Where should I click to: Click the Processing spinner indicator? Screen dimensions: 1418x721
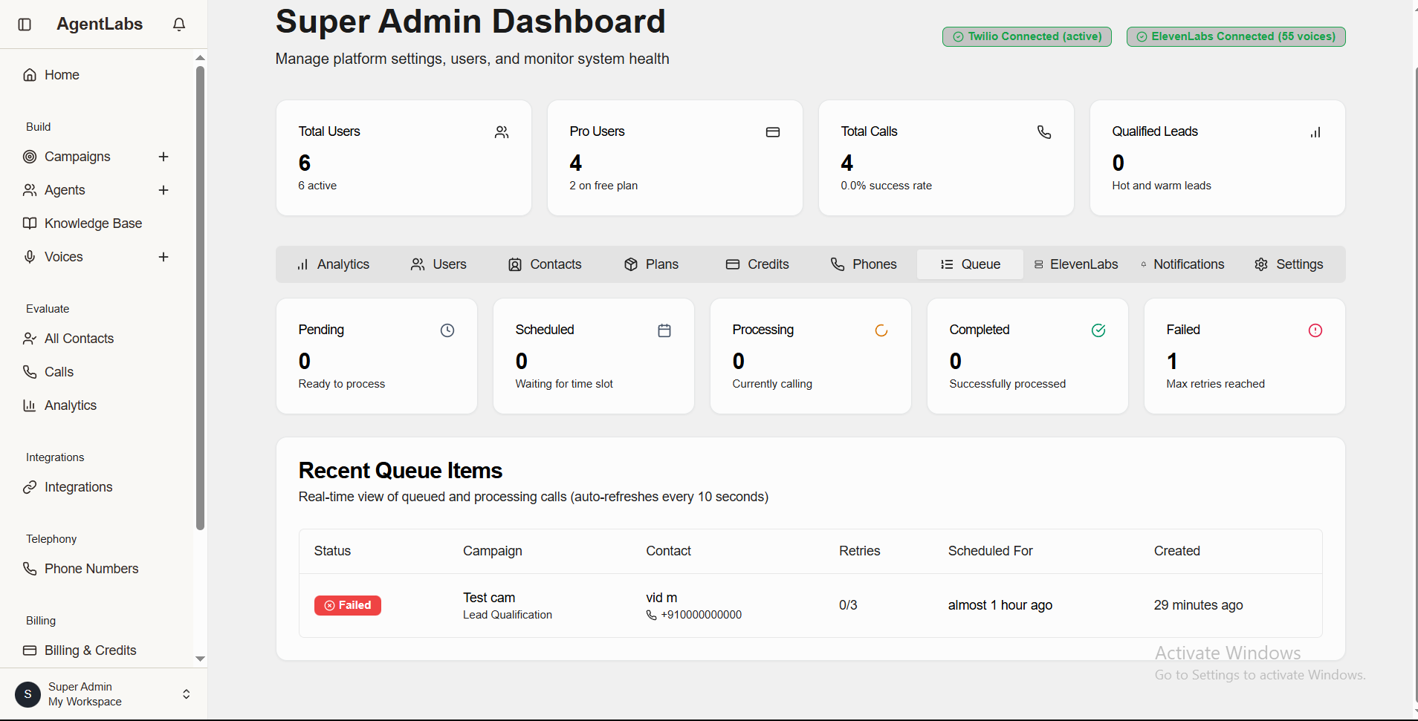881,330
